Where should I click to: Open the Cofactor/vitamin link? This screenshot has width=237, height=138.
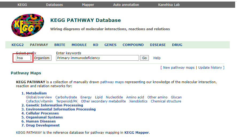coord(39,101)
